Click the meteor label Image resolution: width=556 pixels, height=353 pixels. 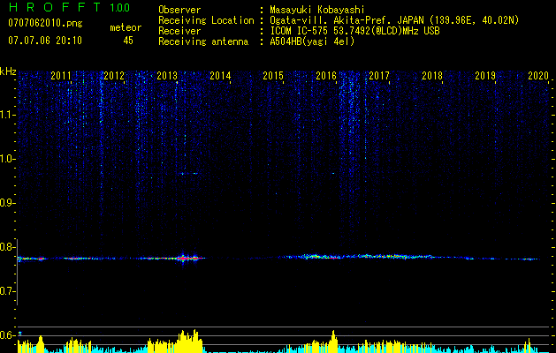tap(126, 27)
